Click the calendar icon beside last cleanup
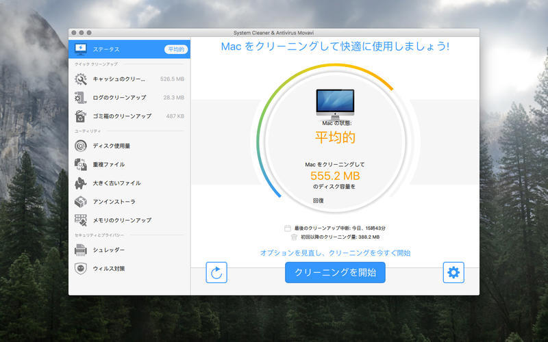The image size is (548, 342). (288, 228)
